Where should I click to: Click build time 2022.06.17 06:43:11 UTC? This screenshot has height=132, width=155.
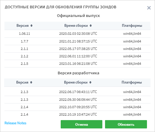[x=78, y=92]
